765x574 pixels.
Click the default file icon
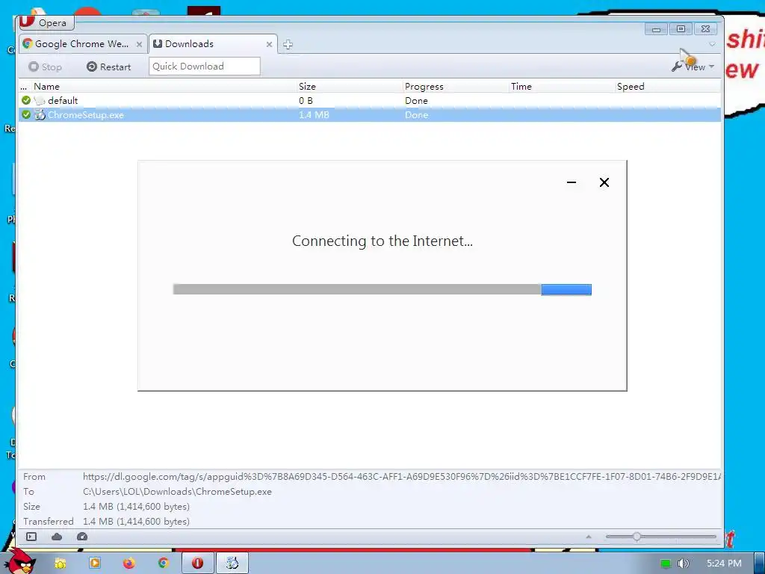40,101
